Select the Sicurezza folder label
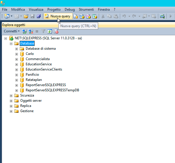Viewport: 175px width, 163px height. tap(27, 95)
